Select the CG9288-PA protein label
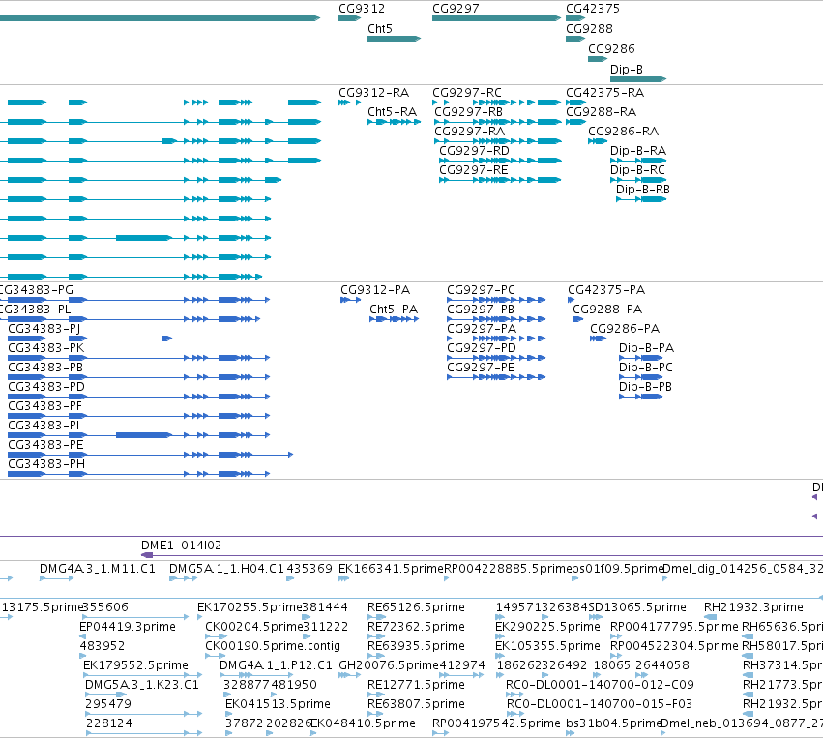This screenshot has height=738, width=823. coord(607,310)
